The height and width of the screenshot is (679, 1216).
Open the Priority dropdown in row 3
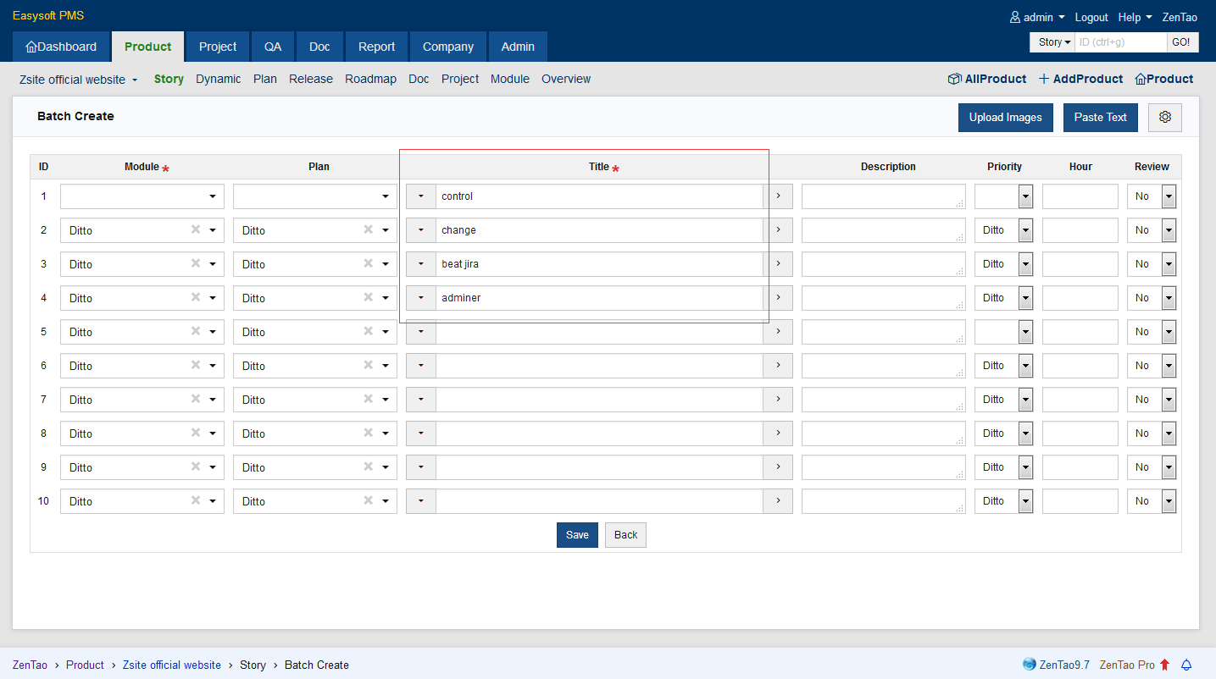[x=1025, y=264]
